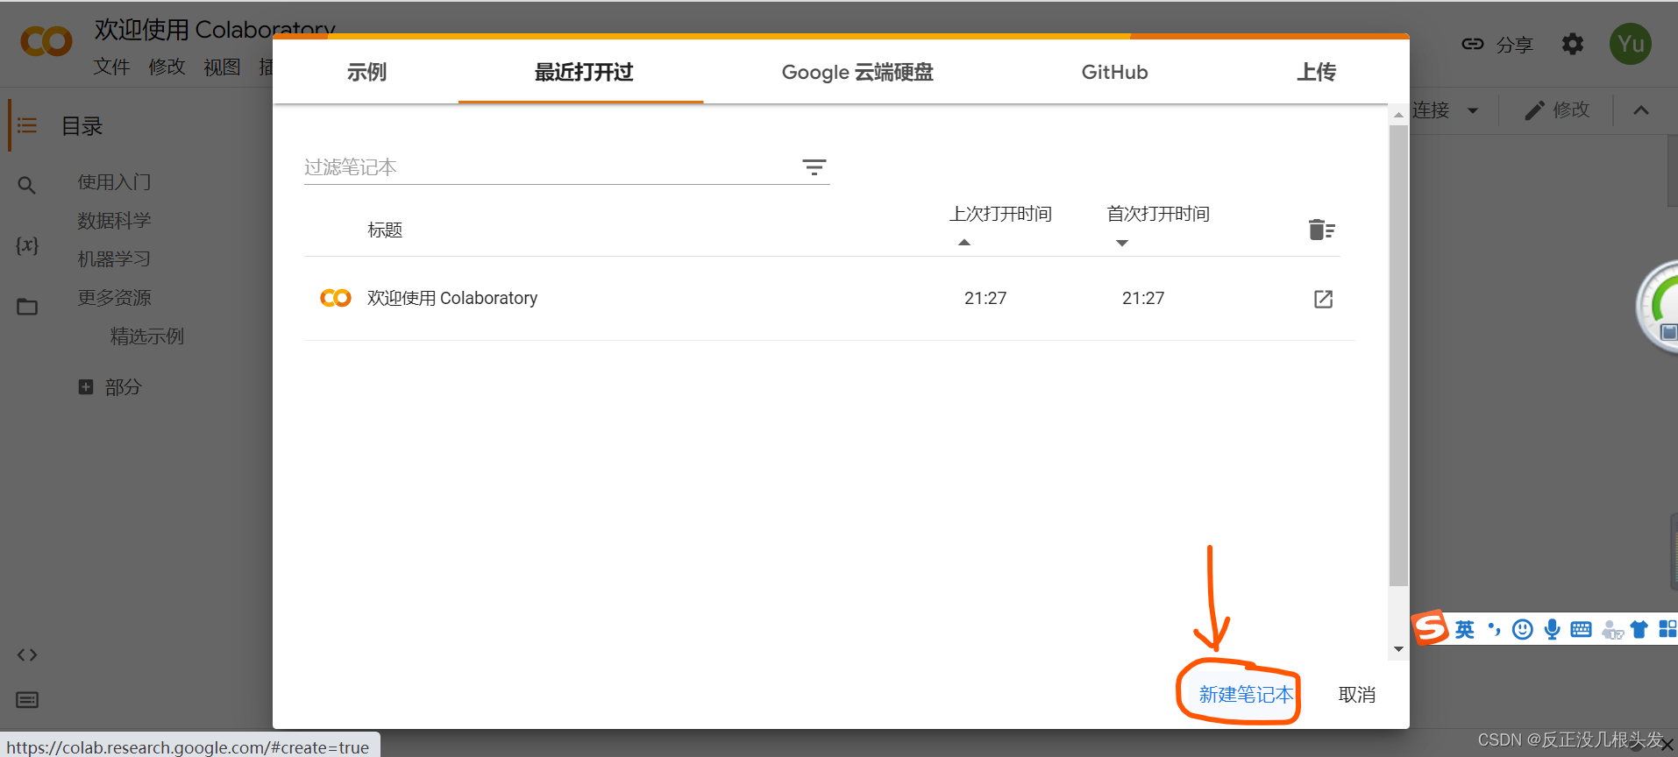Go to 更多资源 section

pos(114,298)
